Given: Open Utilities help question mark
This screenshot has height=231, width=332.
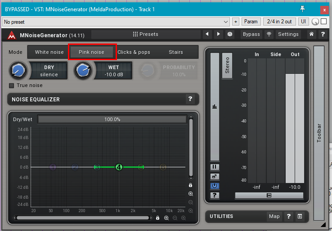Looking at the screenshot, I should point(289,216).
